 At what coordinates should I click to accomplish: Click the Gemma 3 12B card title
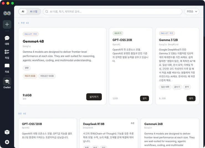click(168, 40)
